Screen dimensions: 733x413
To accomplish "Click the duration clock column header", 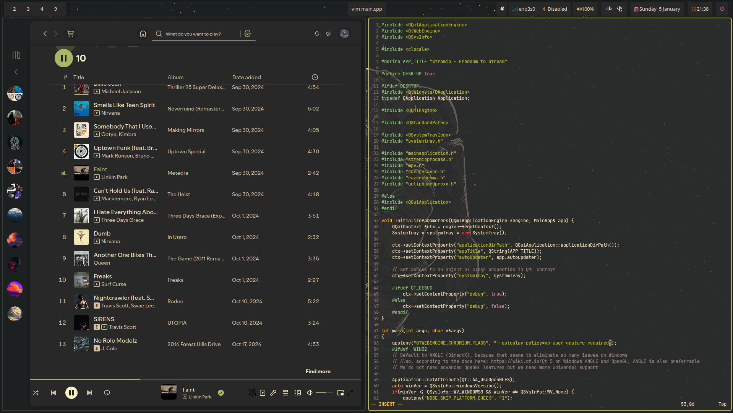I will [315, 77].
